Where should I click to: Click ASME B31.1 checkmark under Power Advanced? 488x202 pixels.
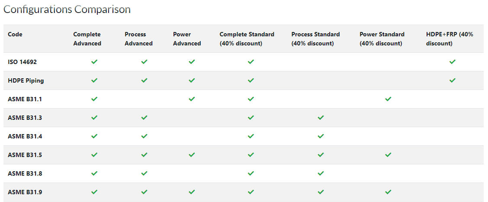192,99
